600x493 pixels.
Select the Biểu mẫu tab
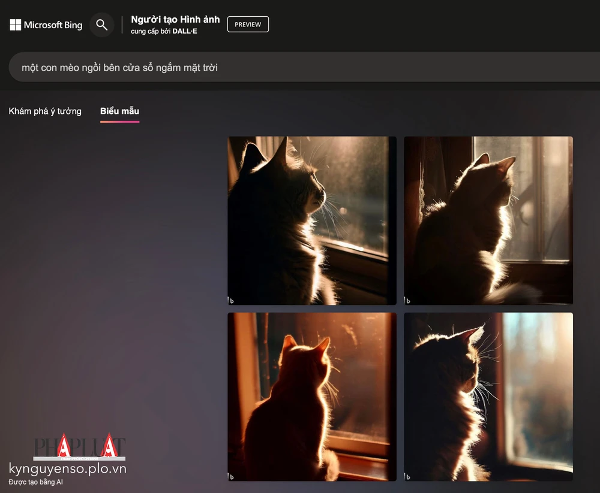coord(119,111)
